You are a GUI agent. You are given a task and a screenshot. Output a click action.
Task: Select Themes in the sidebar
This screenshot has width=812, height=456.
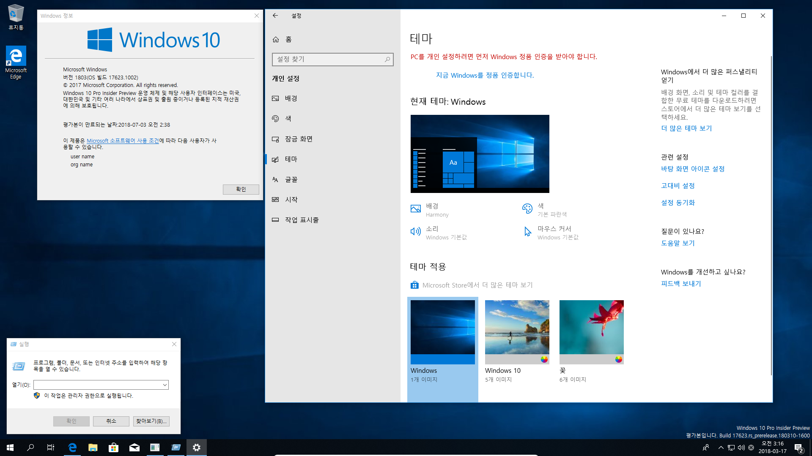coord(332,159)
